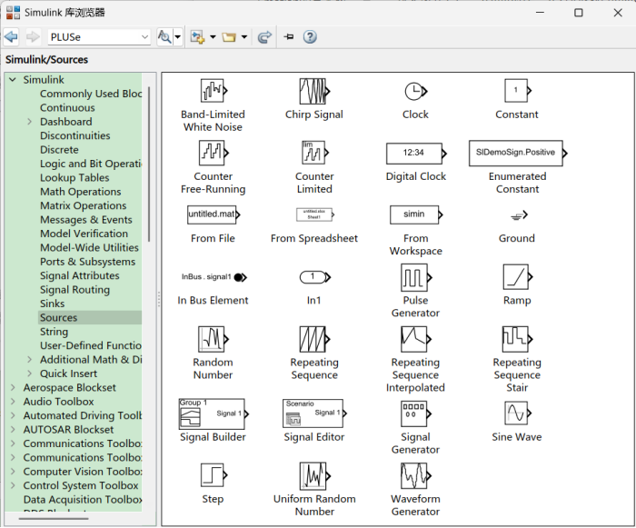Select the Lookup Tables library

(x=75, y=178)
